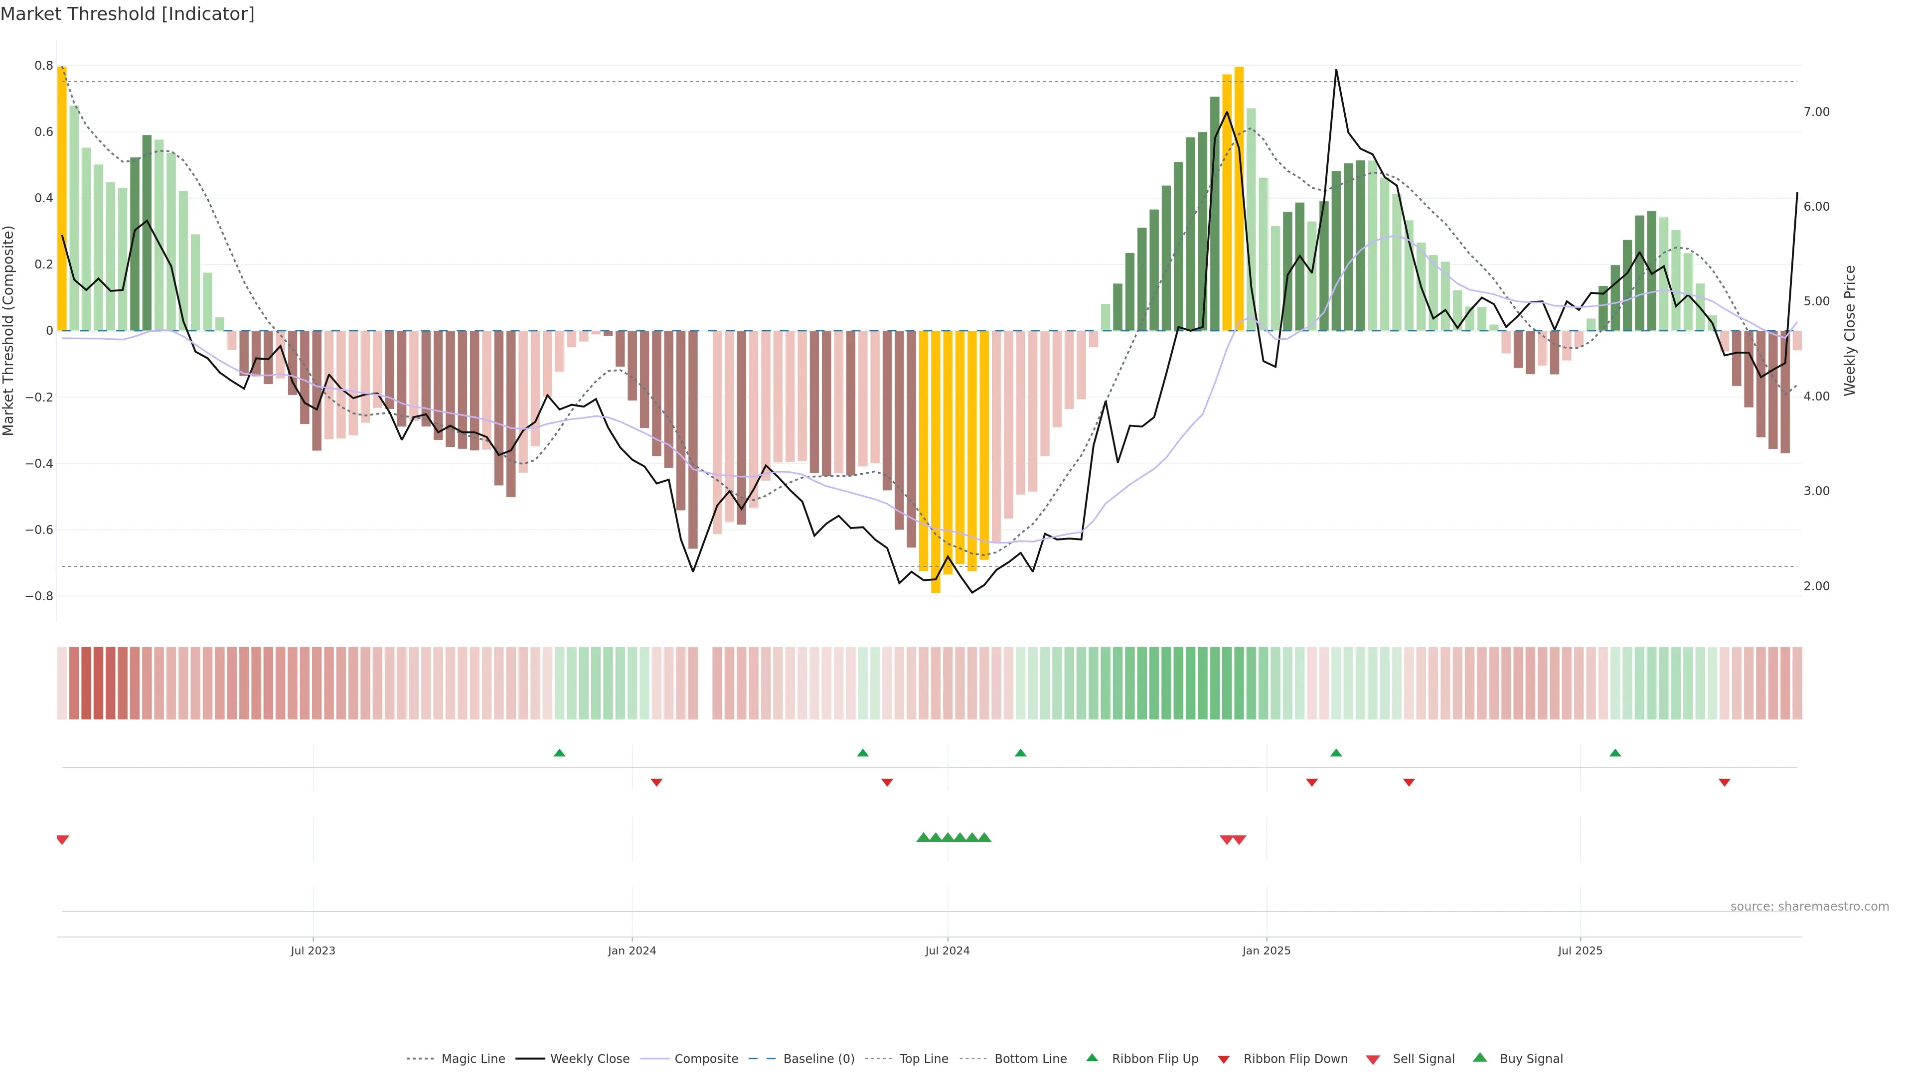Image resolution: width=1914 pixels, height=1076 pixels.
Task: Click the first Ribbon Flip Up triangle marker
Action: point(559,753)
